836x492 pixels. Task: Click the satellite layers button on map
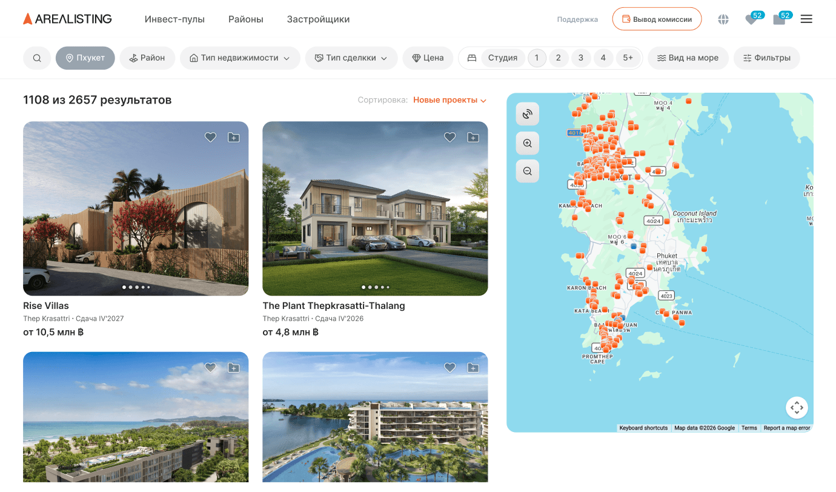pos(528,114)
